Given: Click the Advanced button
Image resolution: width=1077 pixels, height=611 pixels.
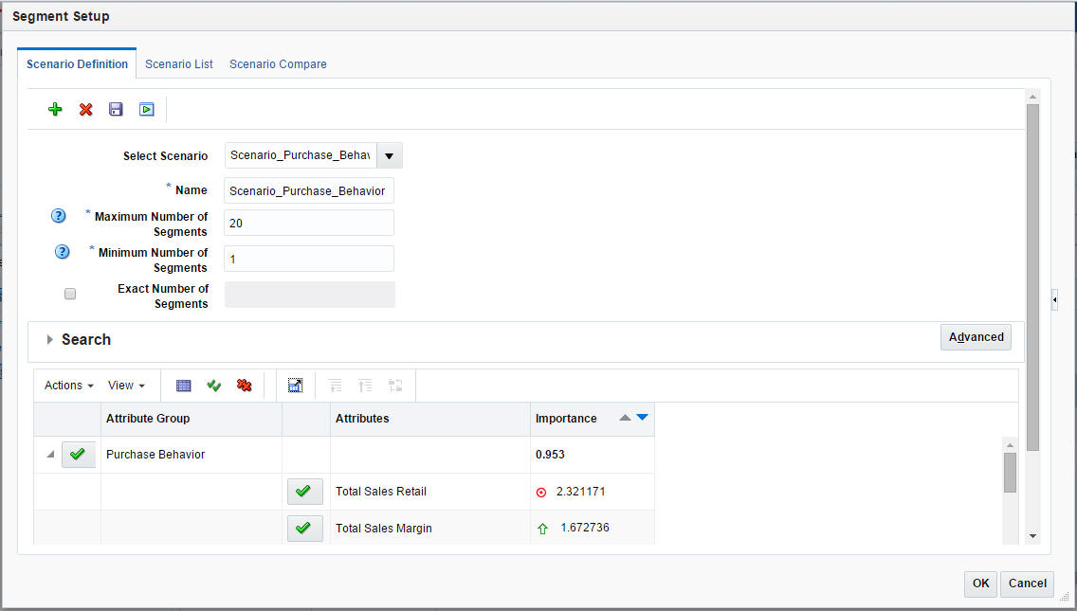Looking at the screenshot, I should 977,337.
